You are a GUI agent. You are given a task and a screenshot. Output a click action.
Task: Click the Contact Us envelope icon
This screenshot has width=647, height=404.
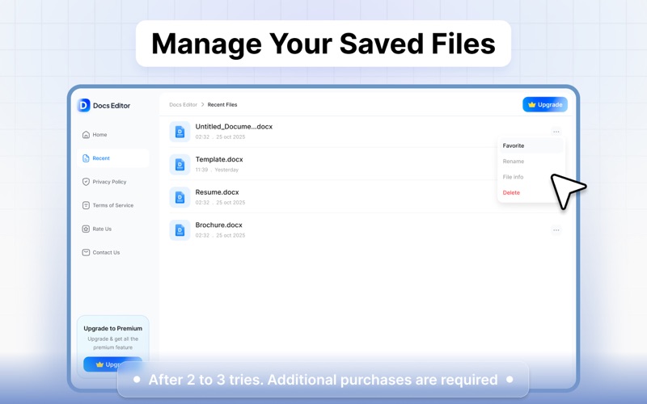coord(86,252)
